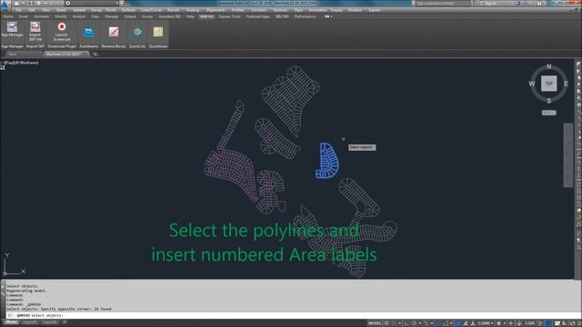Click the viewport label Top 2D Wireframe
Viewport: 582px width, 327px height.
click(21, 63)
